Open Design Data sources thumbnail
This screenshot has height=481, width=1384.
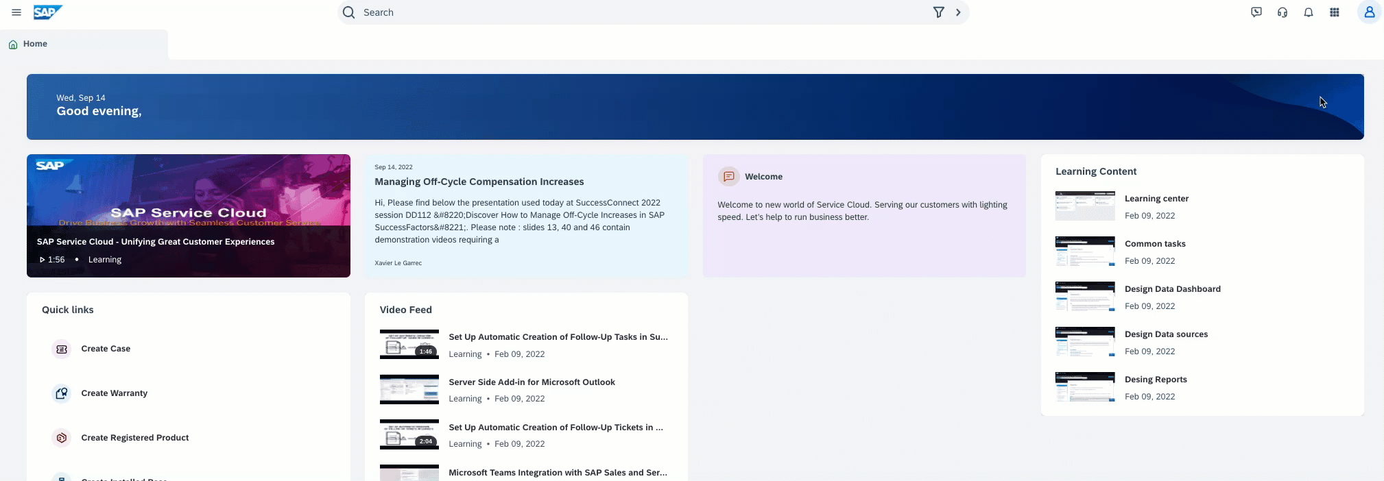tap(1085, 341)
